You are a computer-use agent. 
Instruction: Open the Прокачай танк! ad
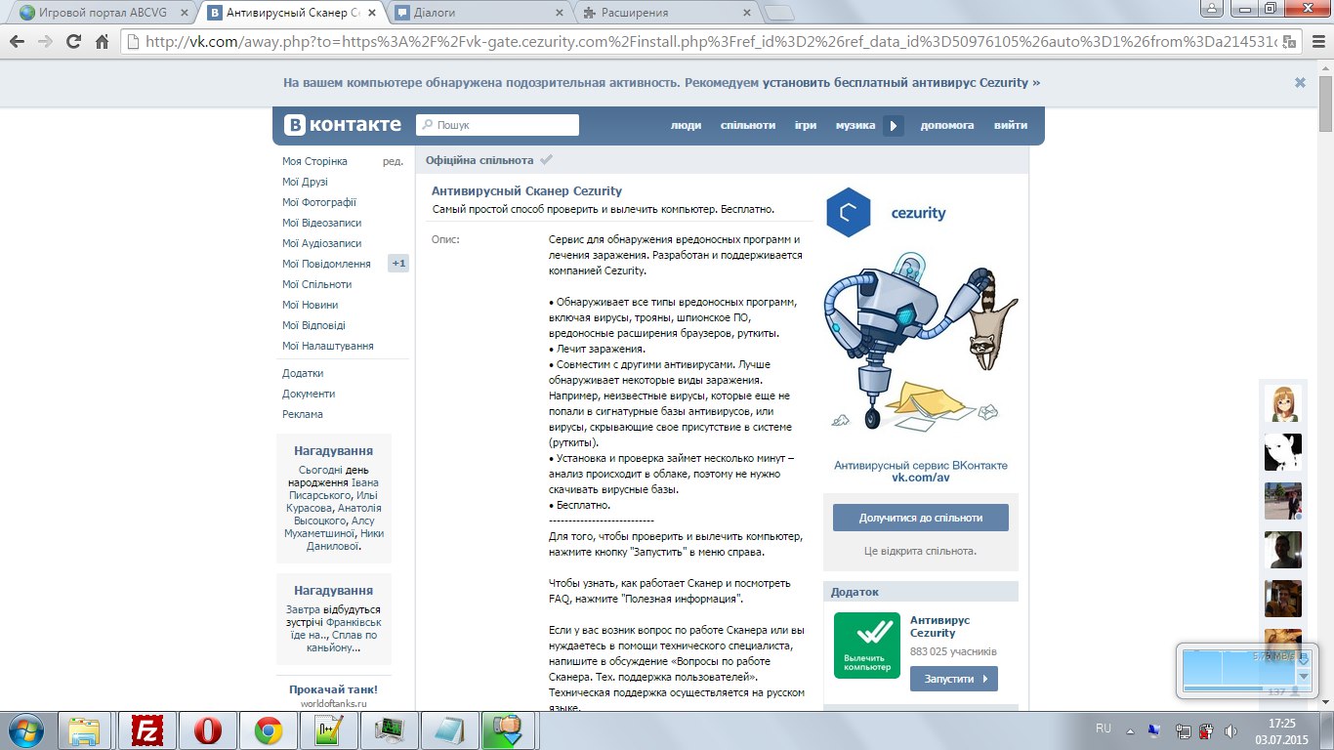click(333, 689)
